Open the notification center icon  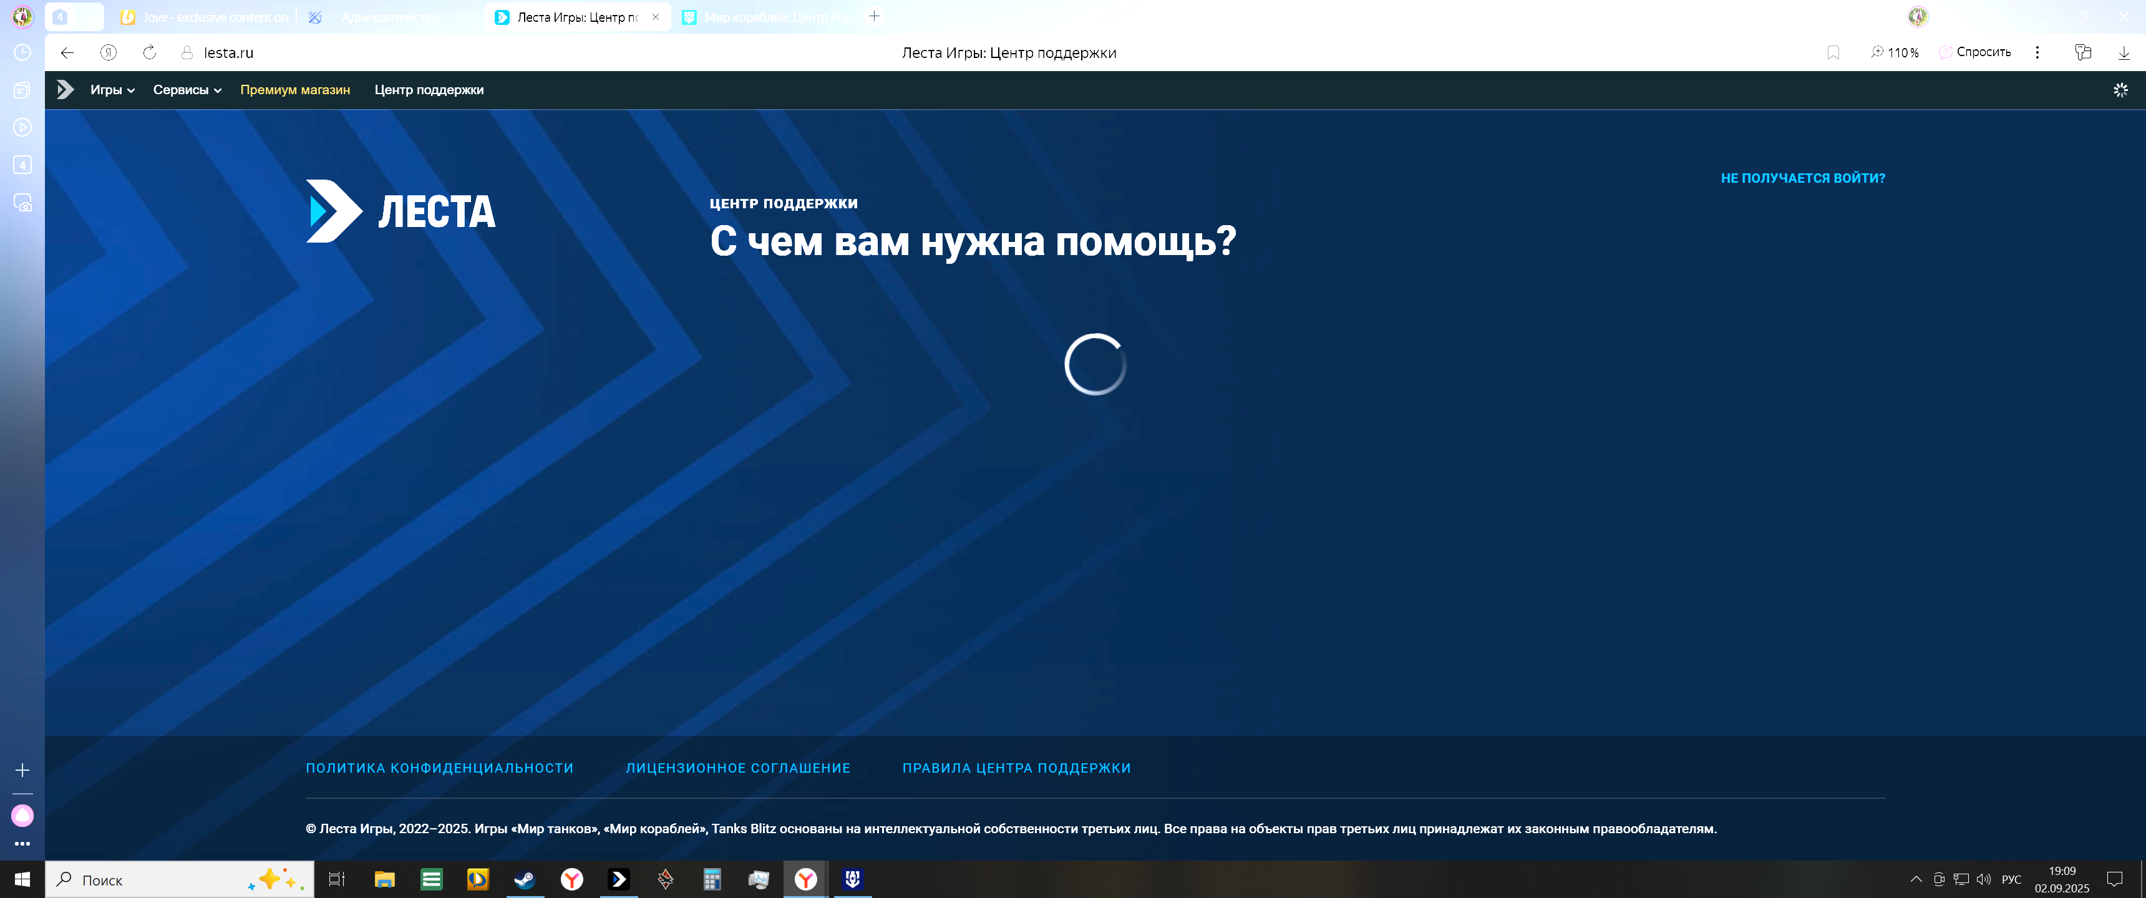2114,879
